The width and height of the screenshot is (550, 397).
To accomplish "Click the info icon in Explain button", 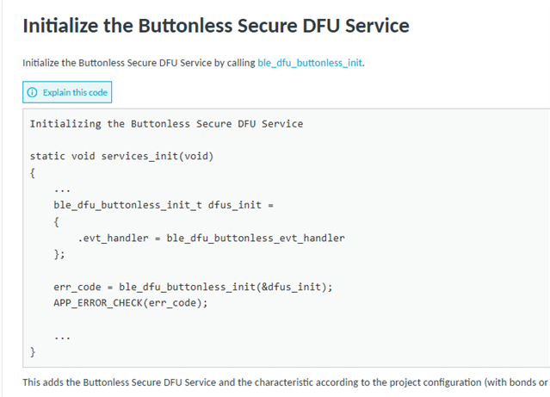I will (x=32, y=92).
